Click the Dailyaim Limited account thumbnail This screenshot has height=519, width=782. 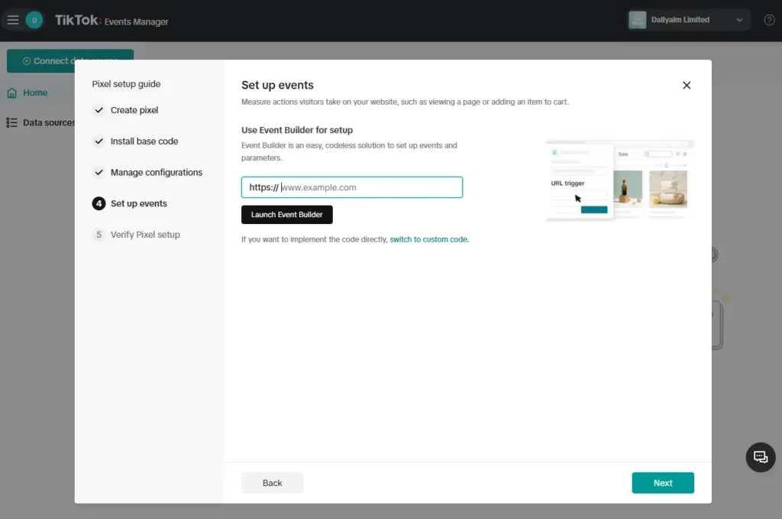point(637,20)
